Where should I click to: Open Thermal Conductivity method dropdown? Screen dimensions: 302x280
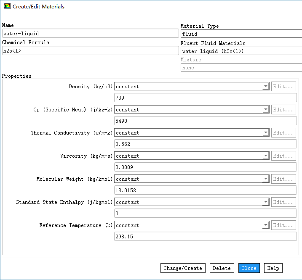(192, 133)
